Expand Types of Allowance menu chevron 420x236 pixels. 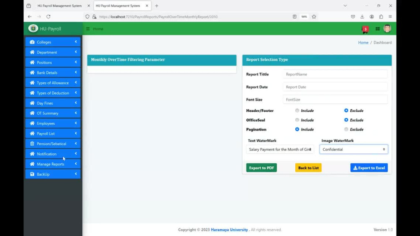coord(76,82)
